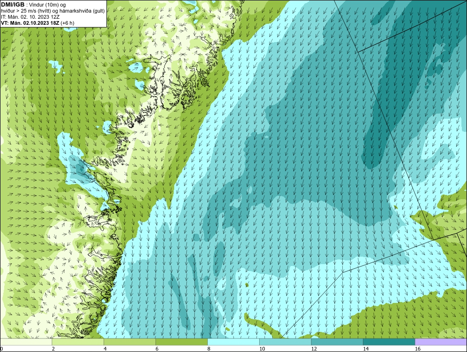The height and width of the screenshot is (352, 467).
Task: Click the legend label 2
Action: (x=53, y=349)
